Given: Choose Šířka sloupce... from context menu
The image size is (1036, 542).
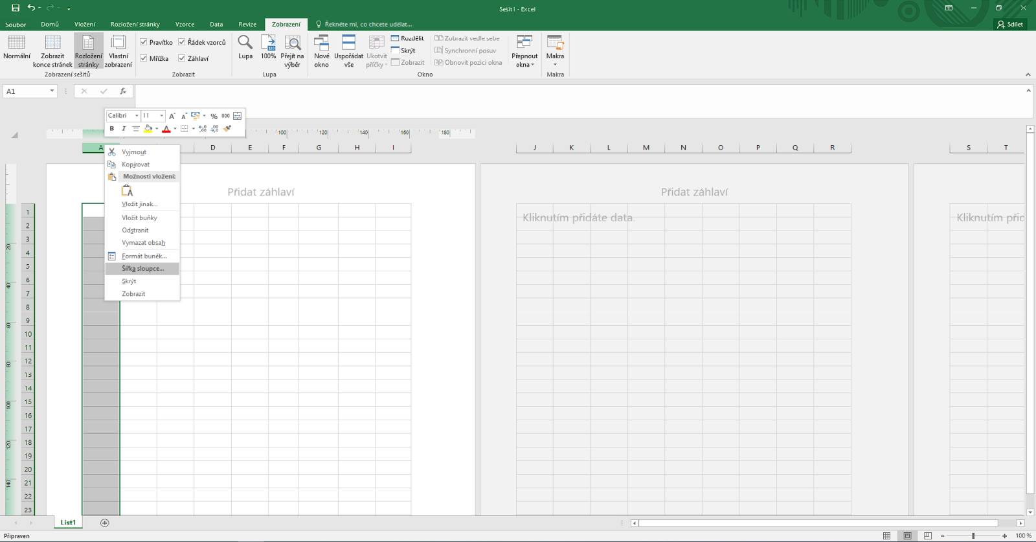Looking at the screenshot, I should [142, 268].
